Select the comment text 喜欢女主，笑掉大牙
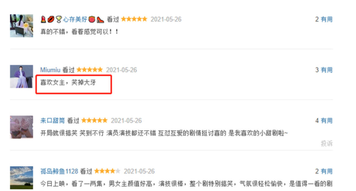This screenshot has height=191, width=356. pos(68,83)
